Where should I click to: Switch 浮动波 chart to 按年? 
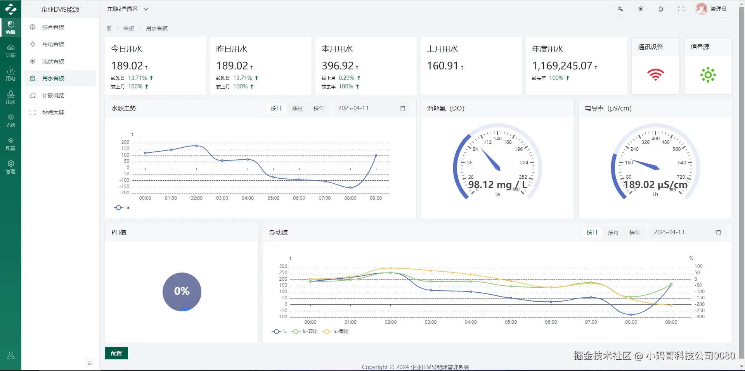tap(635, 232)
